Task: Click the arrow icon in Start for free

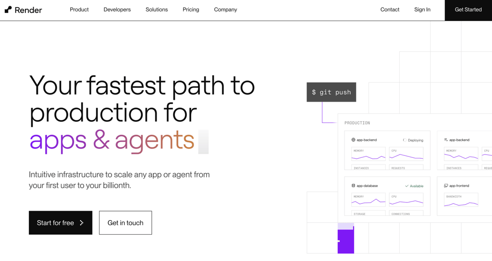Action: point(82,223)
